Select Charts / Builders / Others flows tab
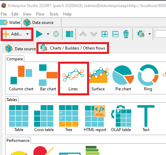The width and height of the screenshot is (166, 155). pos(73,48)
